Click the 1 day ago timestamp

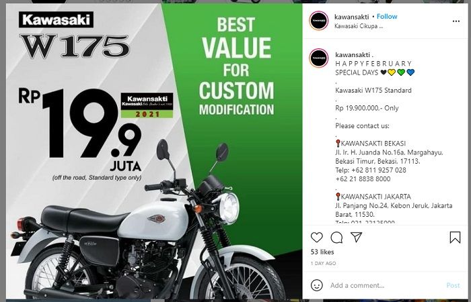[x=323, y=263]
